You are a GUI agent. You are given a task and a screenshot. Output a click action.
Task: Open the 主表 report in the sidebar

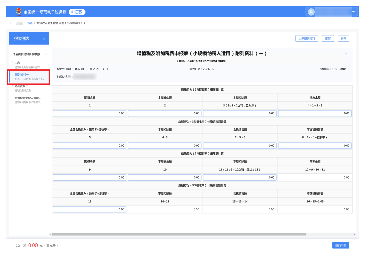coord(27,65)
